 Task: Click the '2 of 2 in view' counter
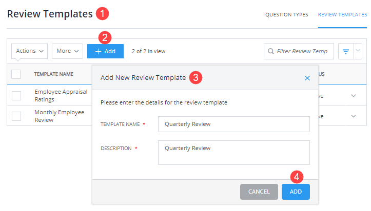point(149,51)
